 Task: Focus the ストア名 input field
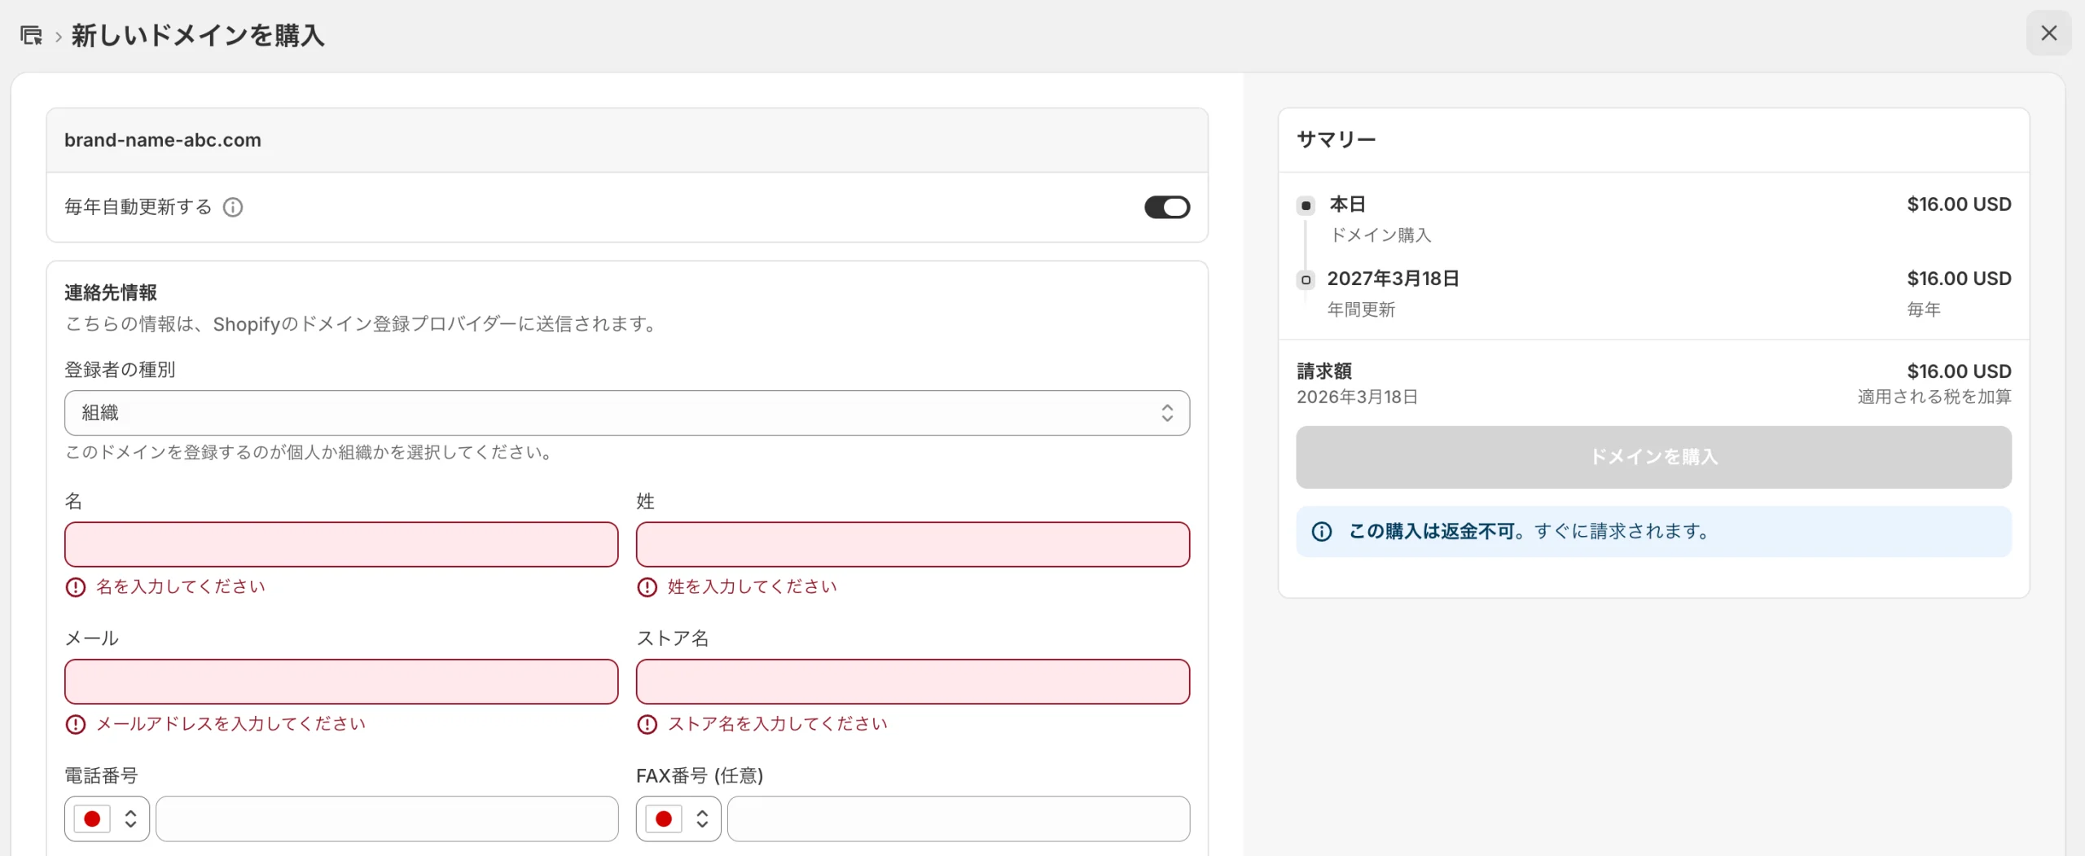tap(912, 682)
